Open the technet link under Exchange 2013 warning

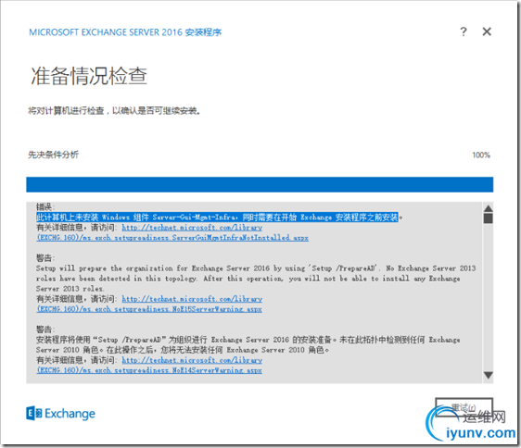pos(192,299)
